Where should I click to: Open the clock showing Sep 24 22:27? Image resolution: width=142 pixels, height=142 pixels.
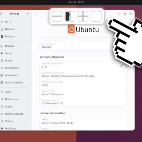coord(76,2)
